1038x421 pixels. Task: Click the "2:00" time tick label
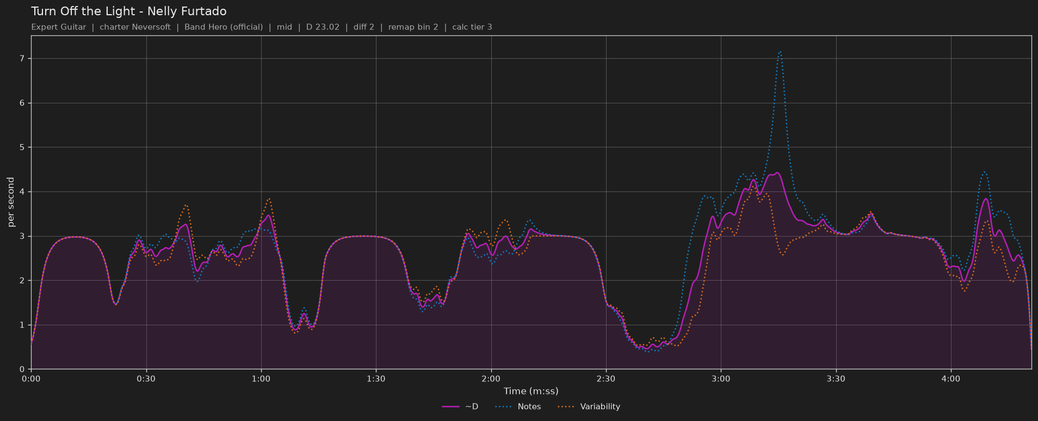491,379
